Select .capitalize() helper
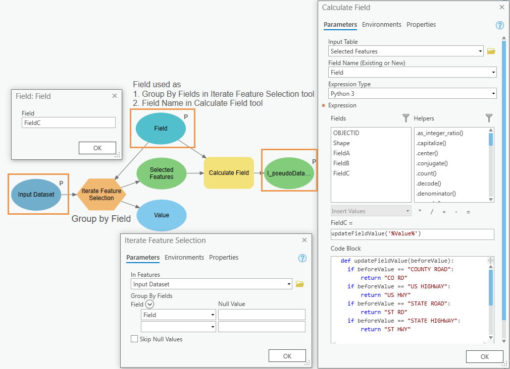The image size is (510, 369). [431, 143]
